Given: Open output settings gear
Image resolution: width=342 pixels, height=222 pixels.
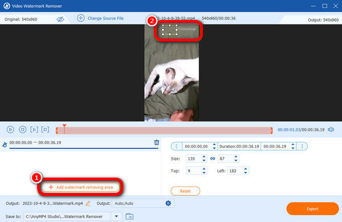Looking at the screenshot, I should (168, 203).
